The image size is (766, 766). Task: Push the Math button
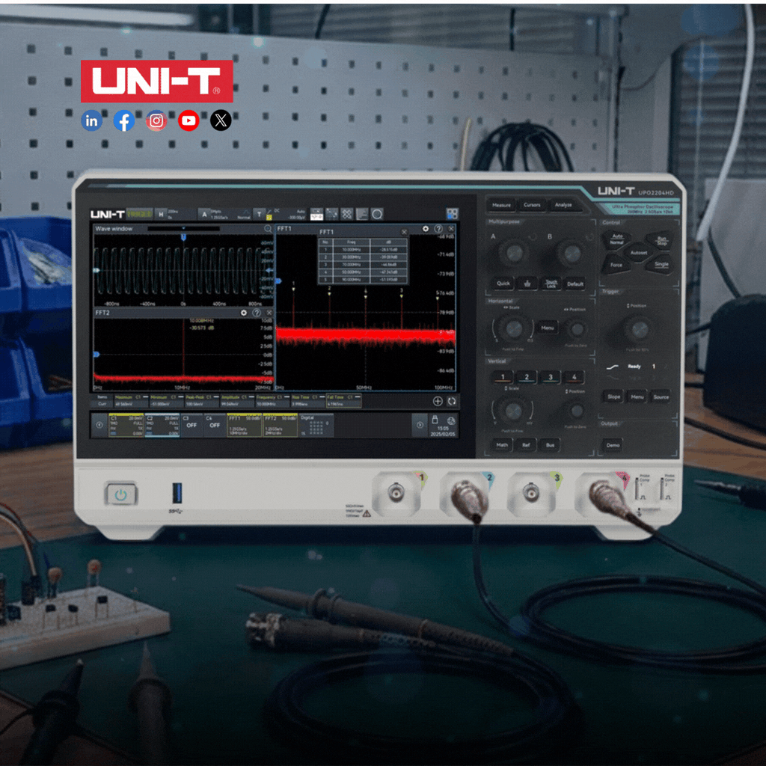tap(502, 445)
